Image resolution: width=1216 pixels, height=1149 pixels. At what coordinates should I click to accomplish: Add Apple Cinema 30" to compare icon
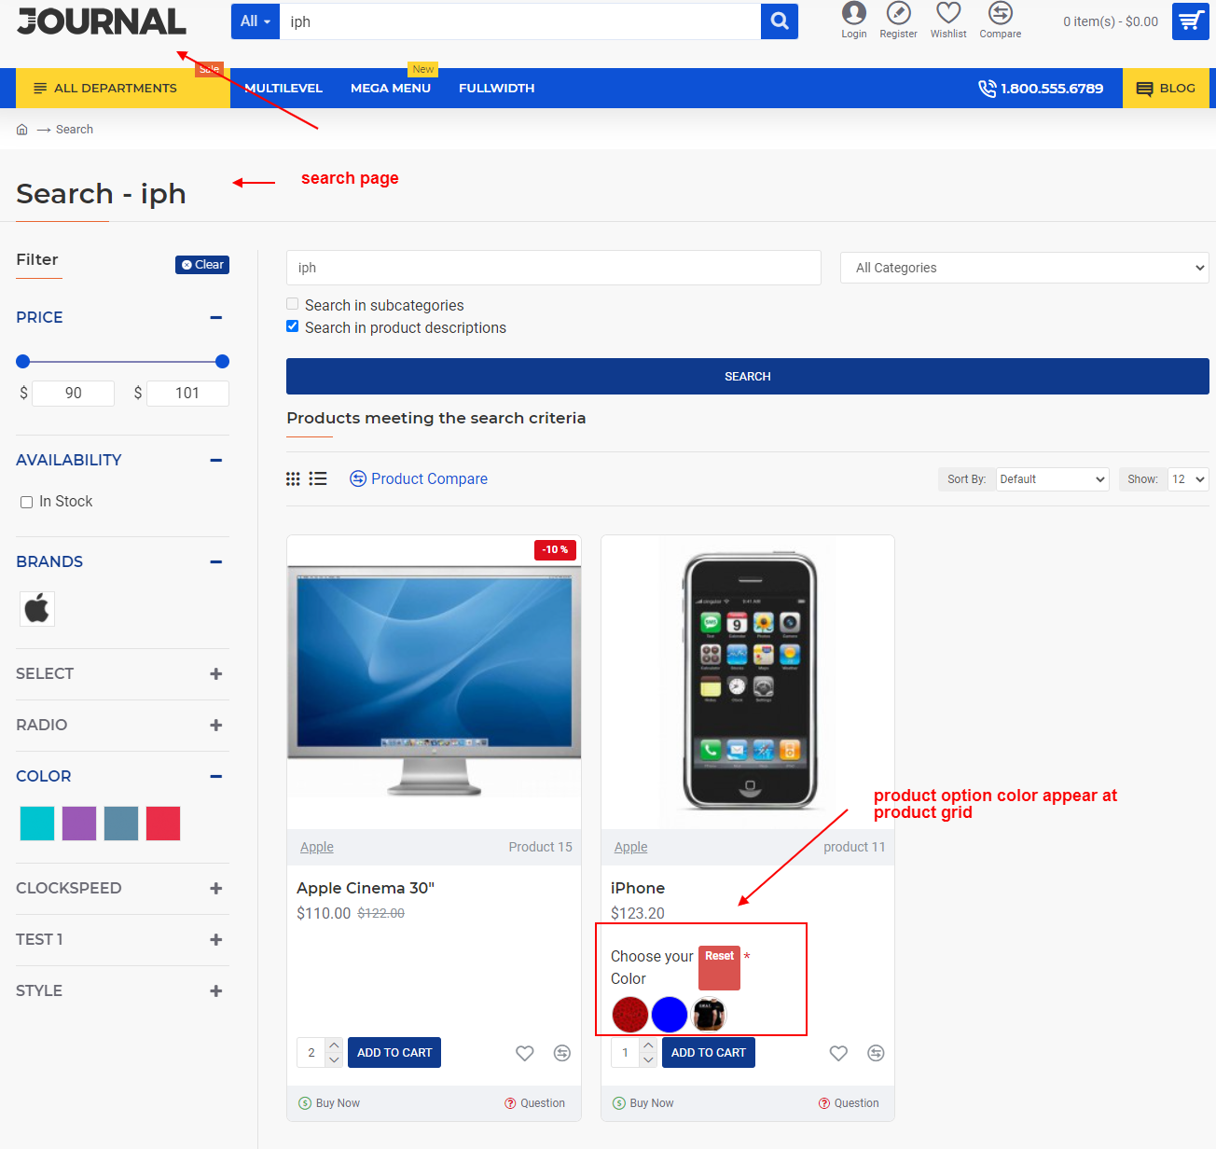561,1053
